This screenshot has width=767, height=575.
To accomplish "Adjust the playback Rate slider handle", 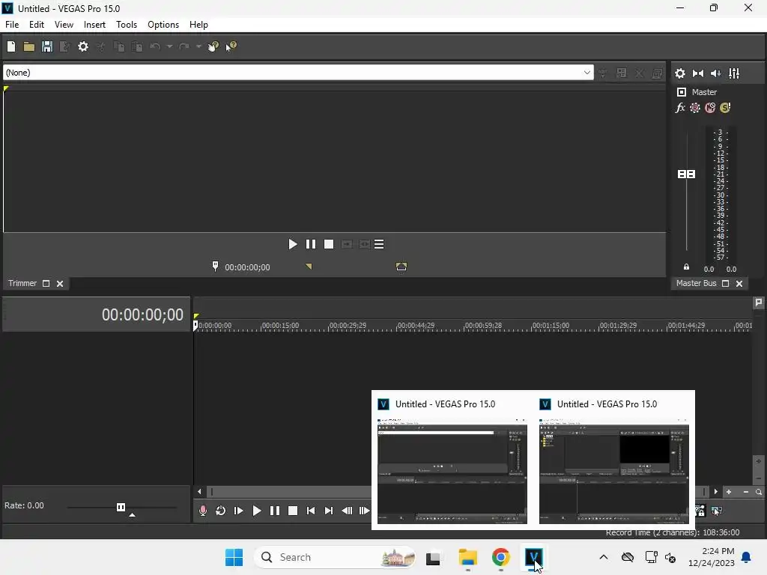I will pos(121,507).
